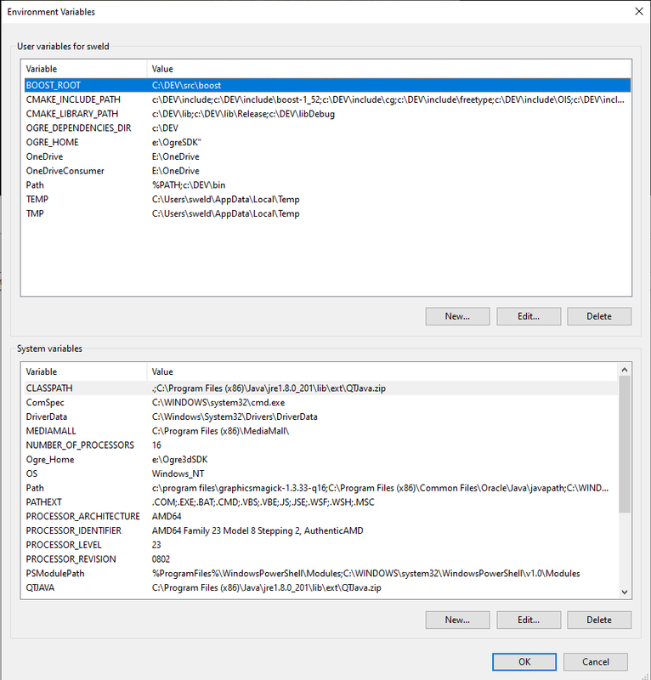Click Delete button for system variables
The width and height of the screenshot is (651, 680).
[599, 620]
